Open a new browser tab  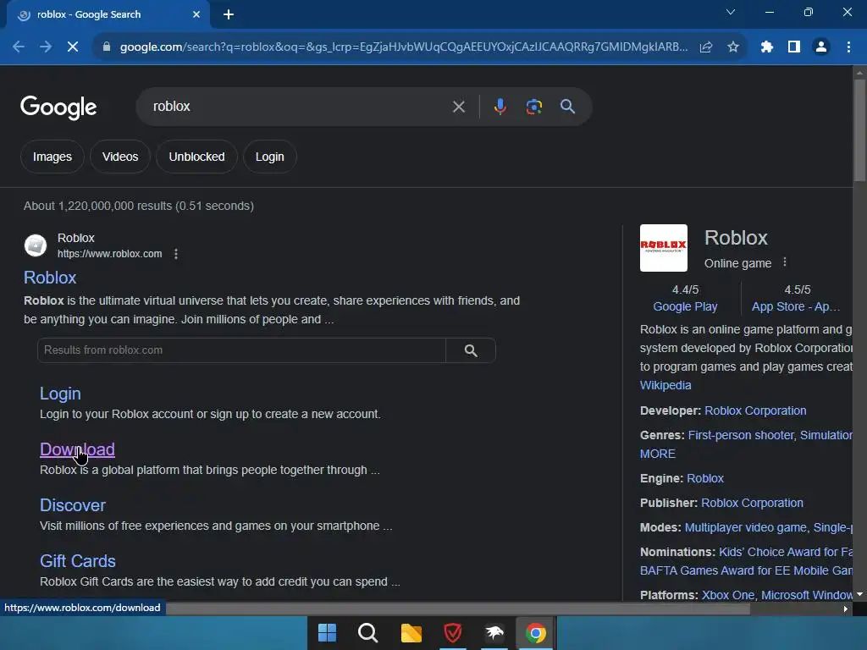click(229, 14)
